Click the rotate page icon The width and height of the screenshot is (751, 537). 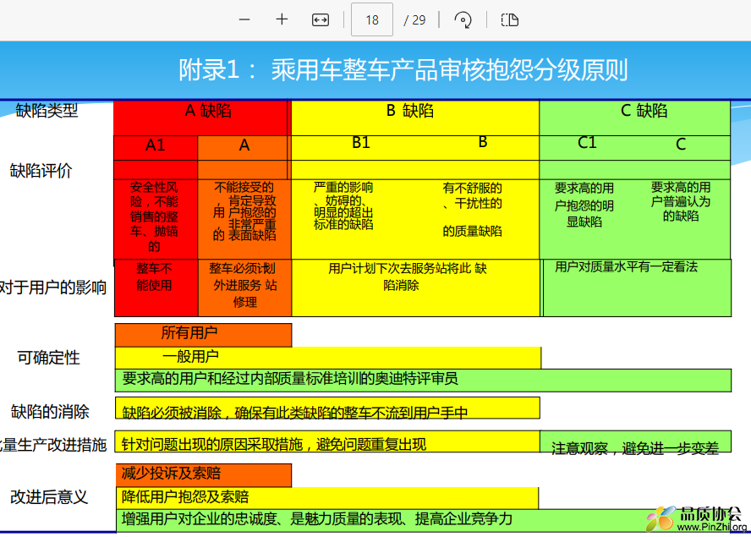click(463, 19)
